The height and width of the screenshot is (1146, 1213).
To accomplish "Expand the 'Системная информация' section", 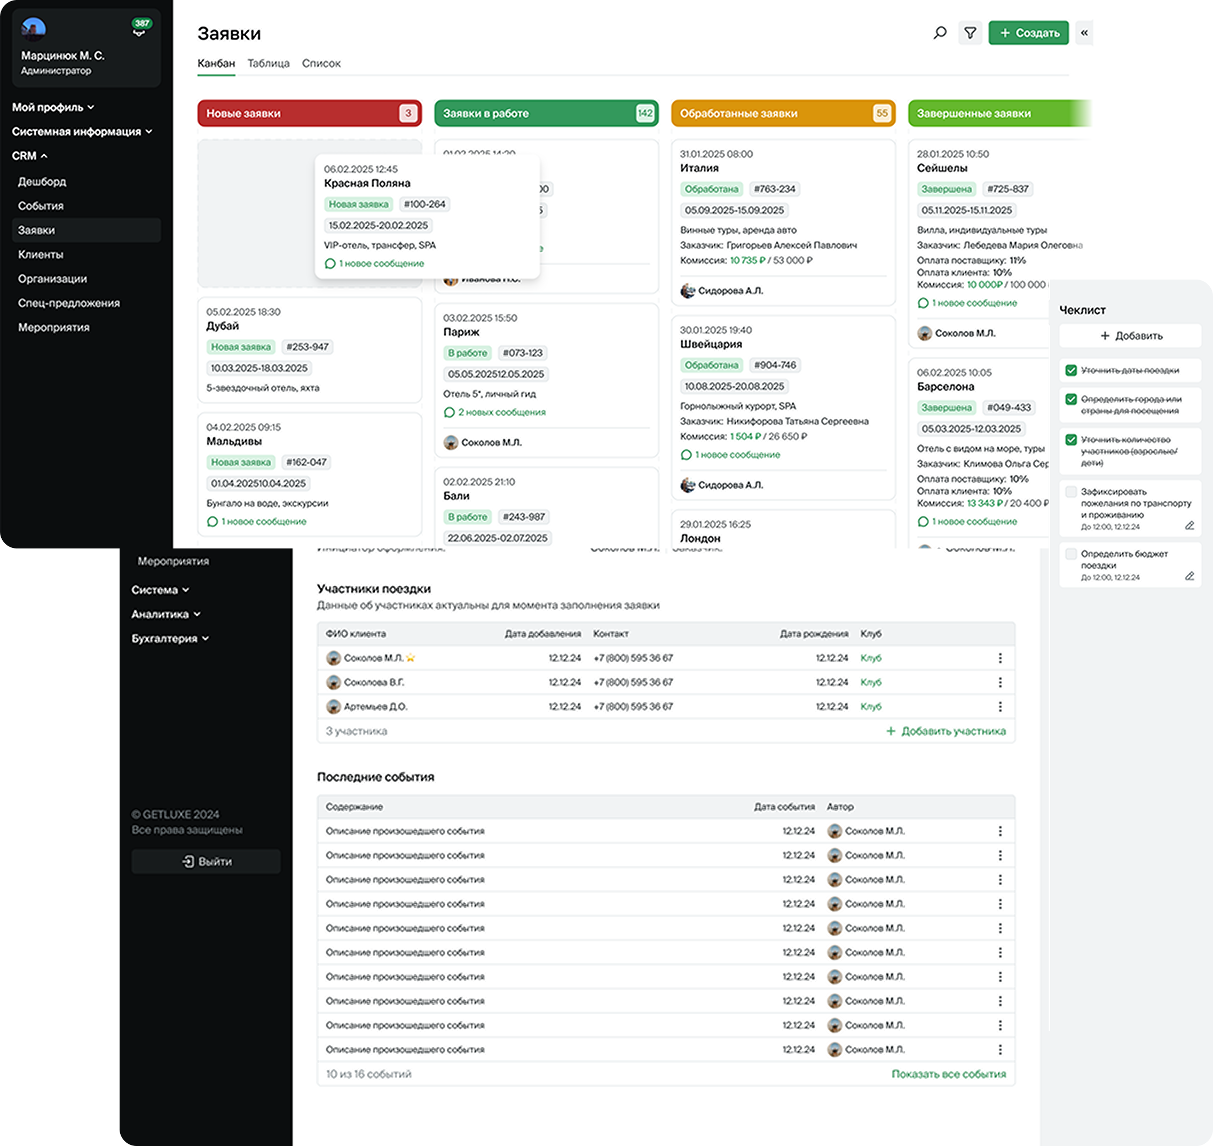I will tap(82, 132).
